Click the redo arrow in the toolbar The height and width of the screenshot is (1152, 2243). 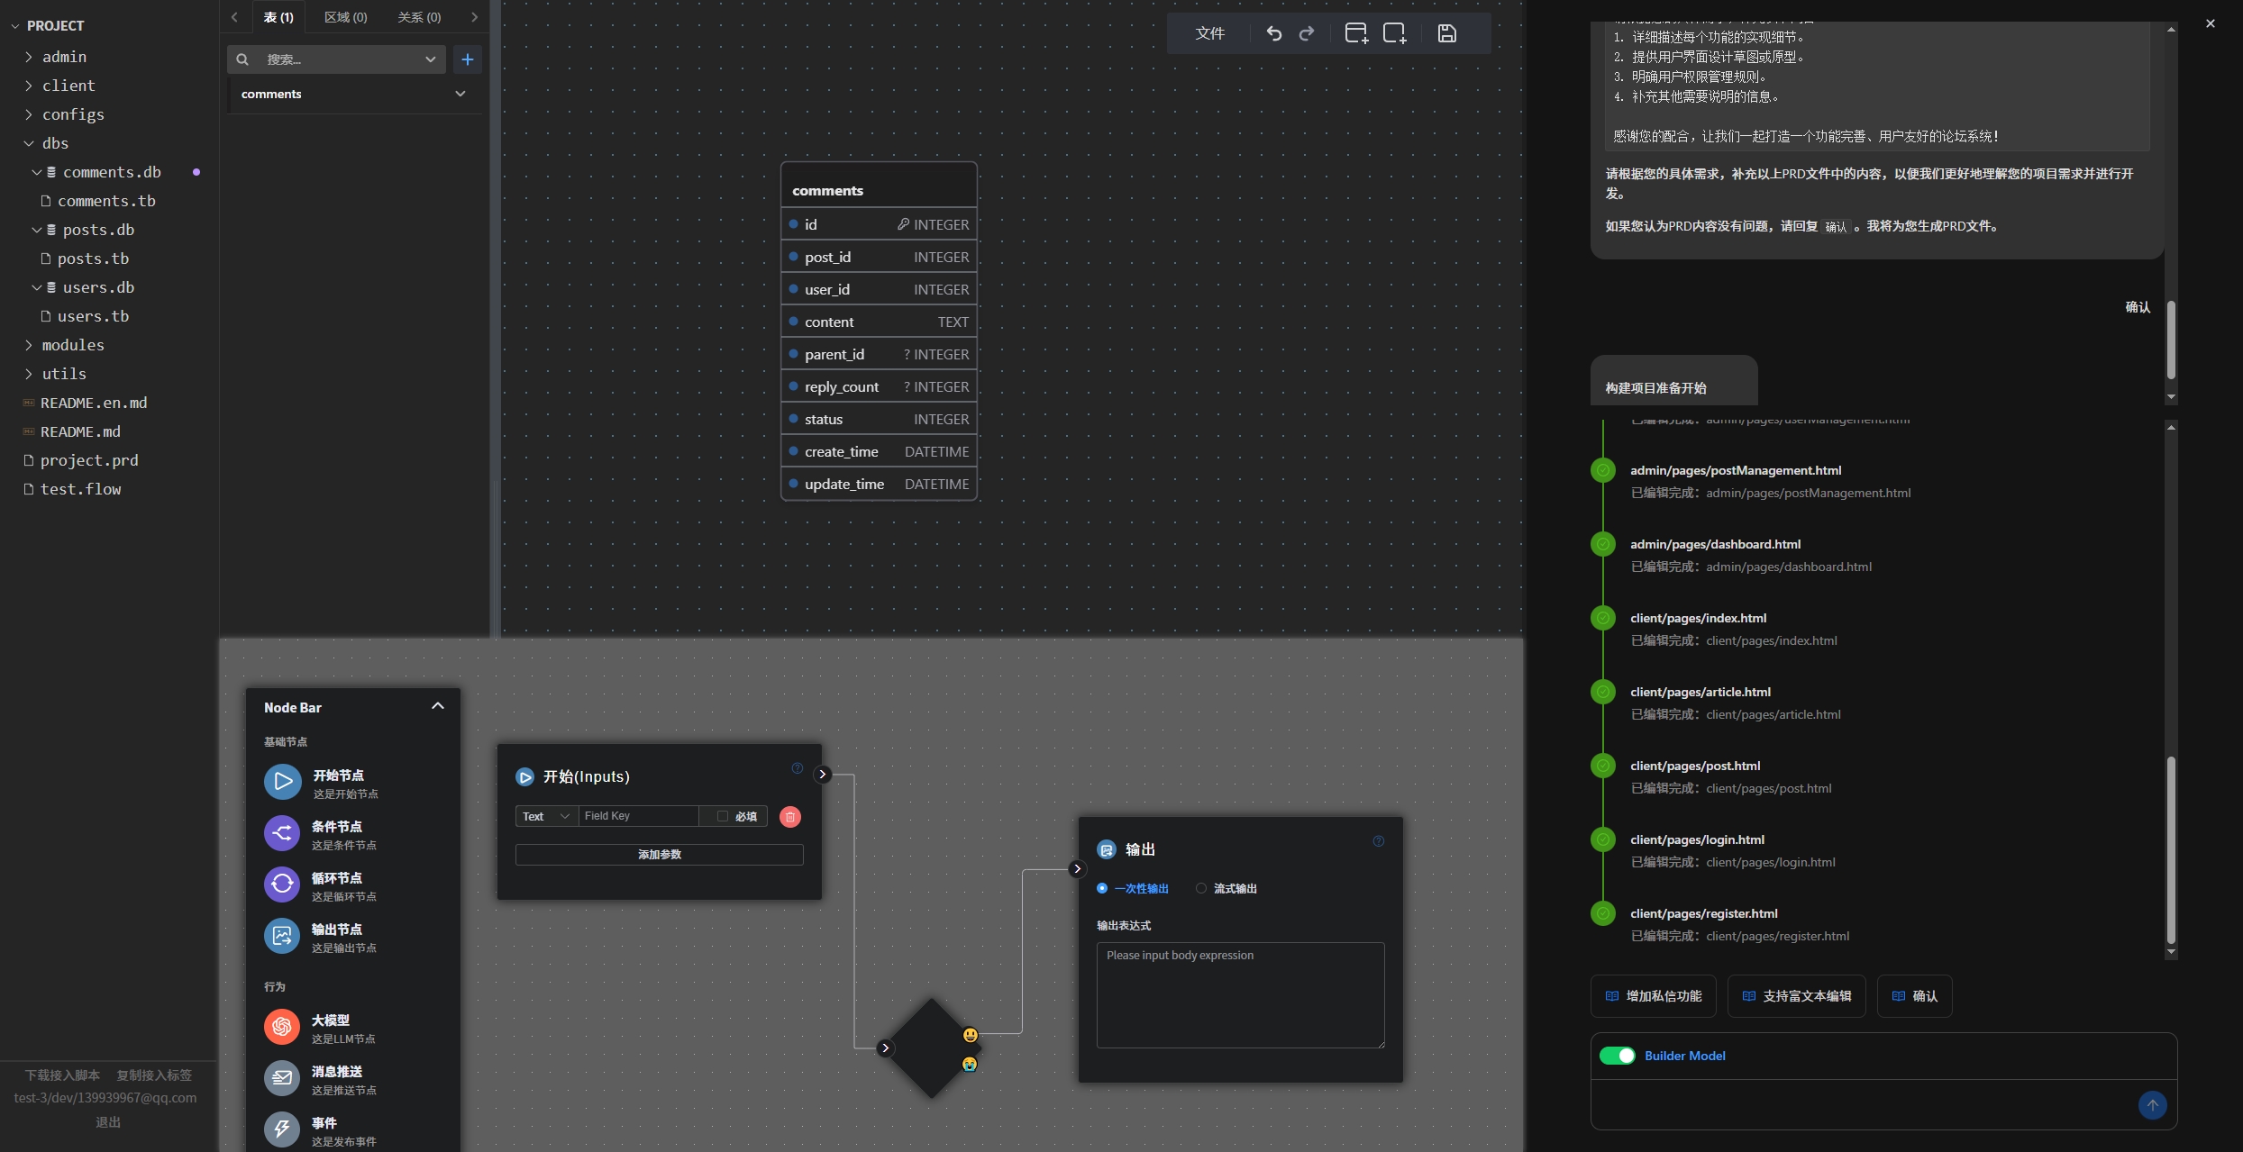pyautogui.click(x=1307, y=33)
